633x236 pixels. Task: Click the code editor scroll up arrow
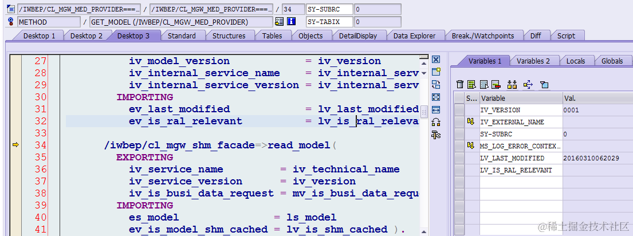pos(423,62)
